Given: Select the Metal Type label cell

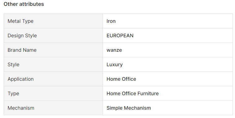Looking at the screenshot, I should [53, 21].
